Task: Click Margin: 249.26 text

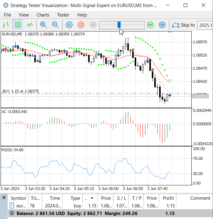Action: [x=121, y=214]
